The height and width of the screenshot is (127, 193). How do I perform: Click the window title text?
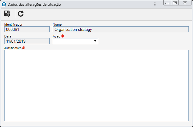[34, 5]
